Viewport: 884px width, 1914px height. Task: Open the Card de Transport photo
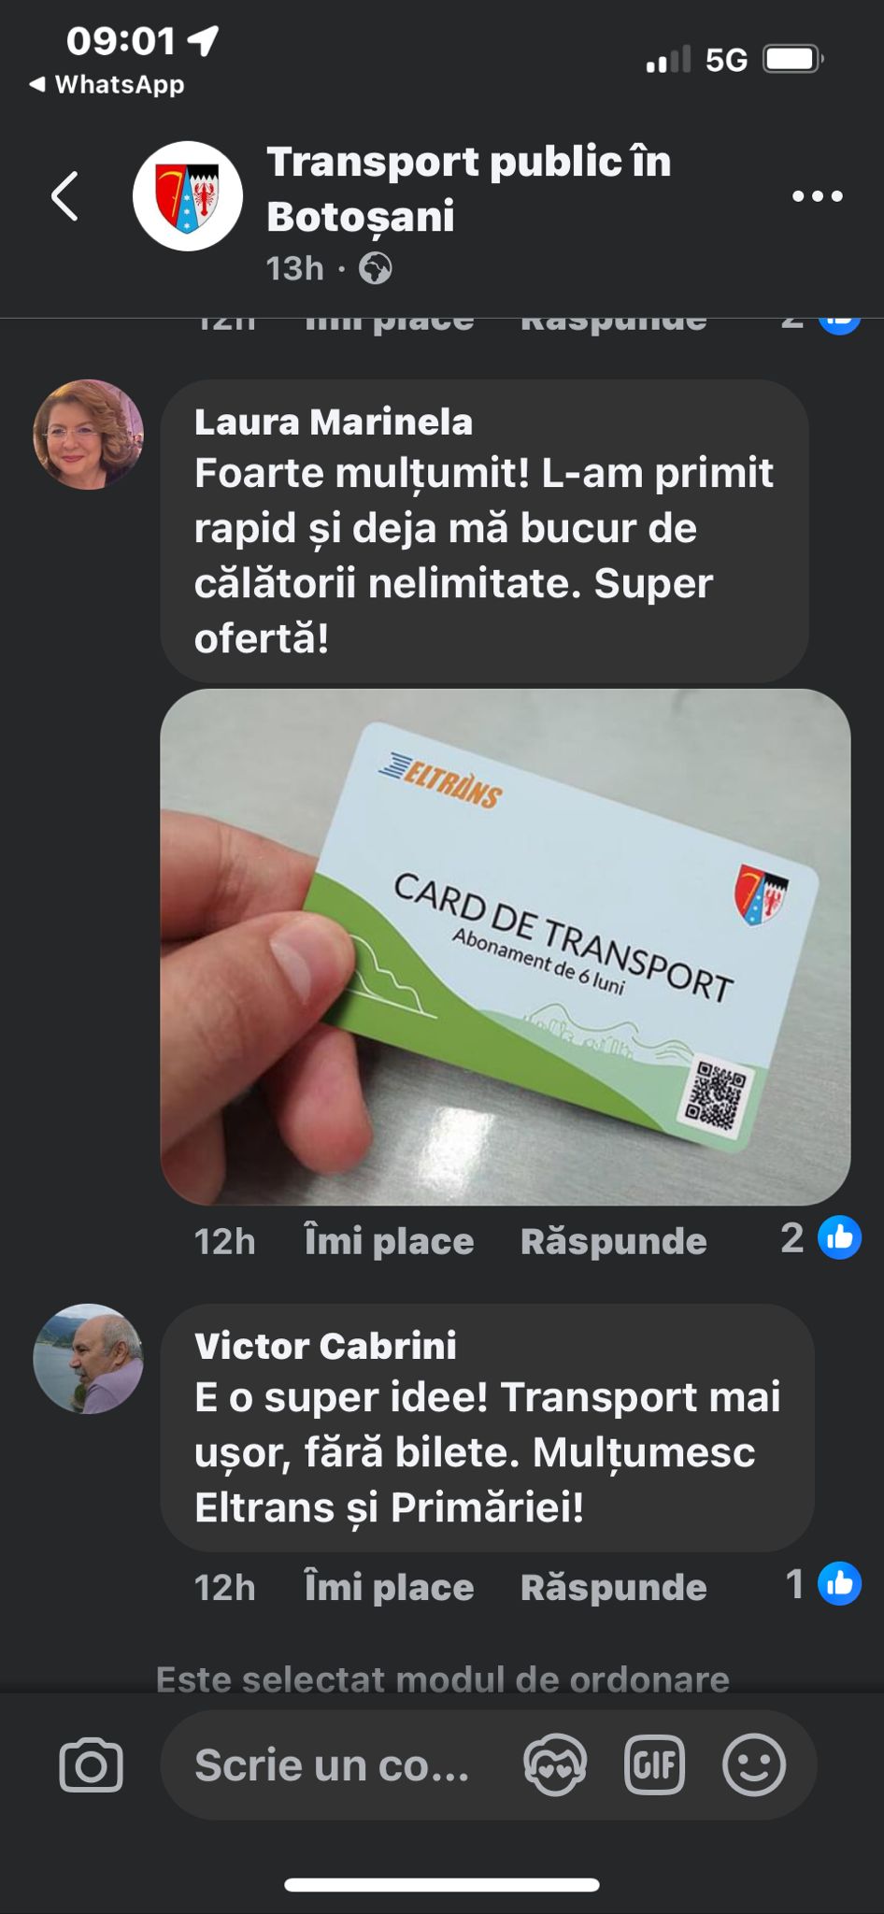[x=506, y=947]
